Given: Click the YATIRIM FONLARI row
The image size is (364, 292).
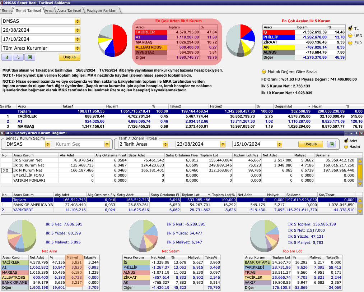Looking at the screenshot, I should (178, 181).
